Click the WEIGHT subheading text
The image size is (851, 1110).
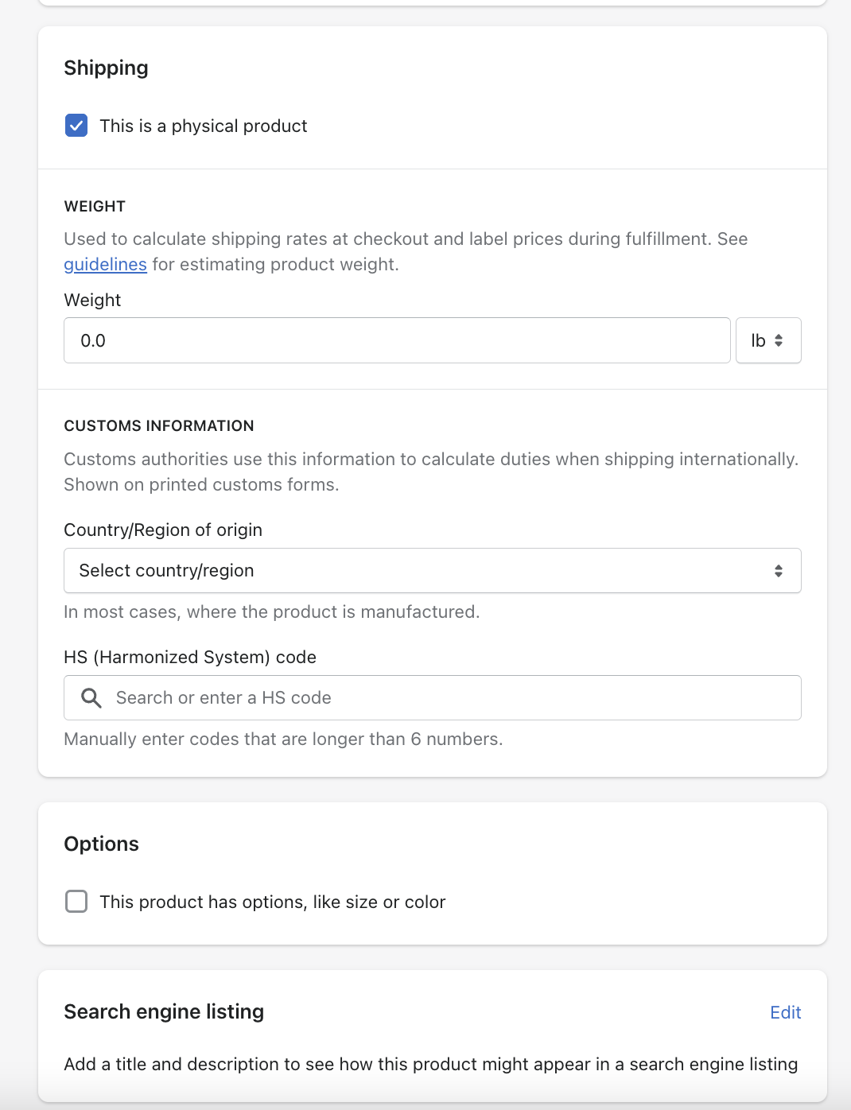[x=95, y=206]
